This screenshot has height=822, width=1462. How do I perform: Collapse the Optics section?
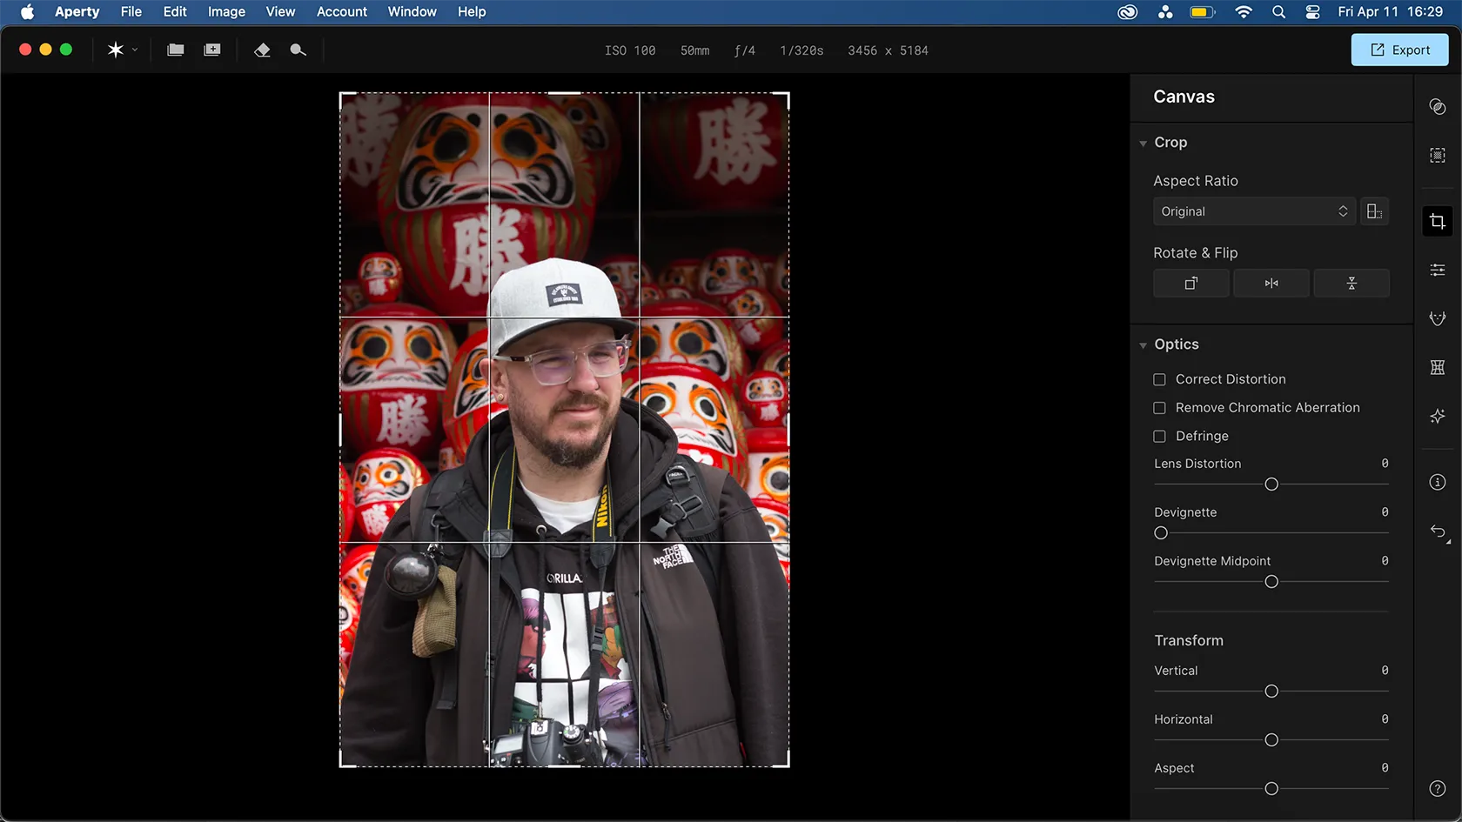coord(1143,344)
